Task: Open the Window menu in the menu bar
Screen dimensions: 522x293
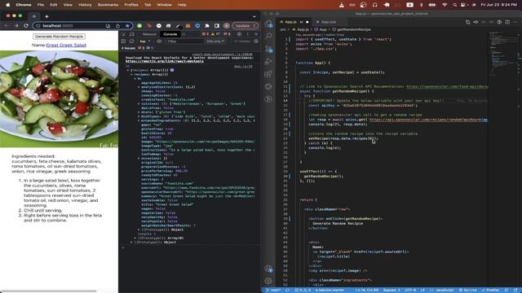Action: tap(164, 5)
